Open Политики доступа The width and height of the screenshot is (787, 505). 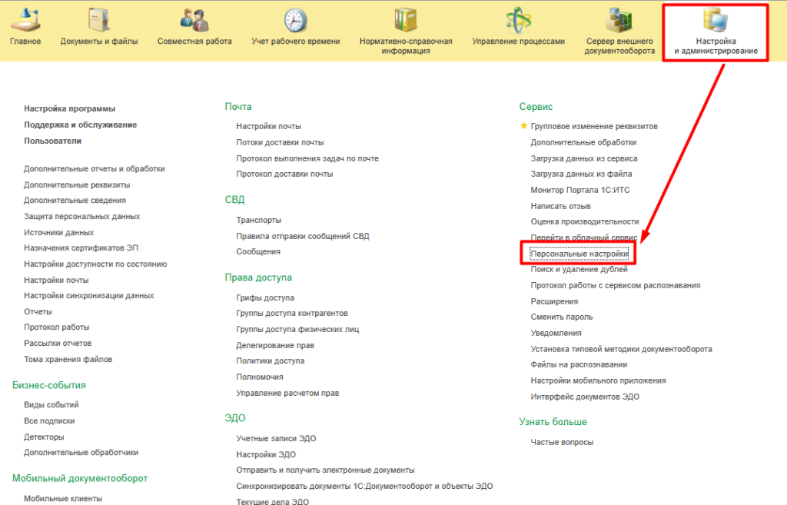(x=270, y=360)
